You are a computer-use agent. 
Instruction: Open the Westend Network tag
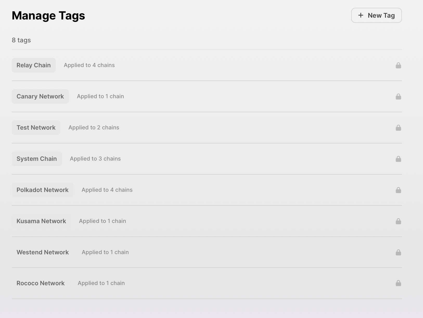coord(43,252)
